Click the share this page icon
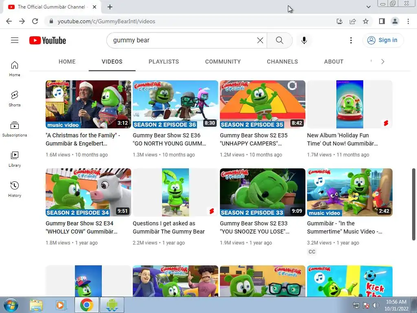 tap(353, 21)
